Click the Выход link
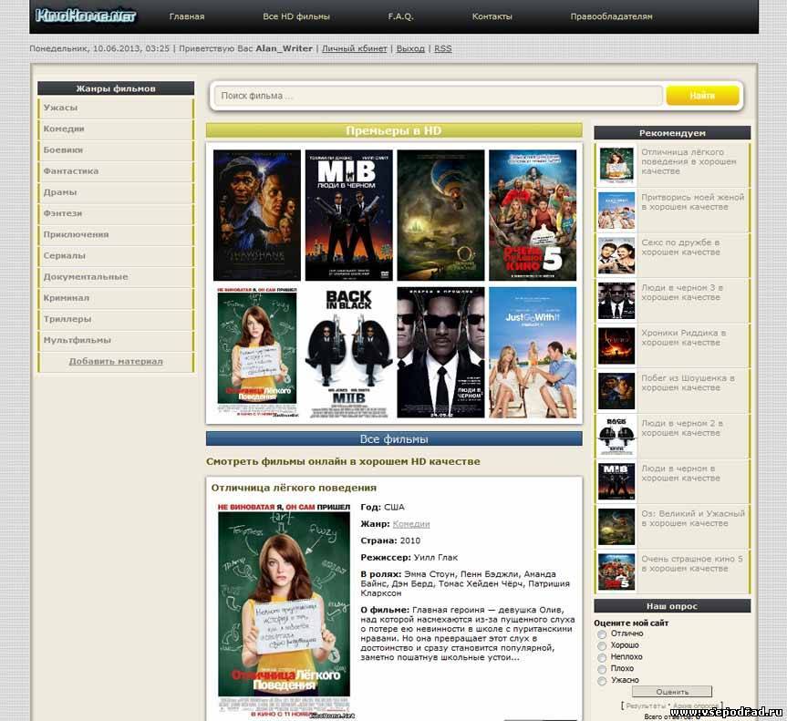787x721 pixels. click(410, 48)
